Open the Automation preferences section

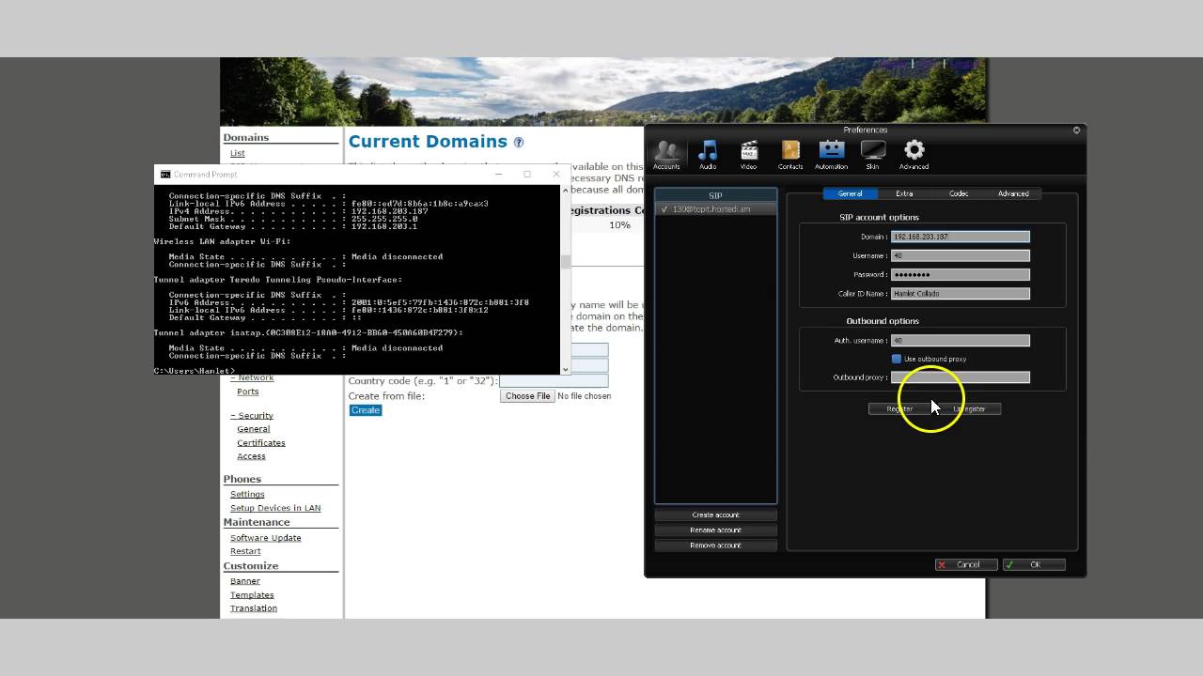click(831, 155)
